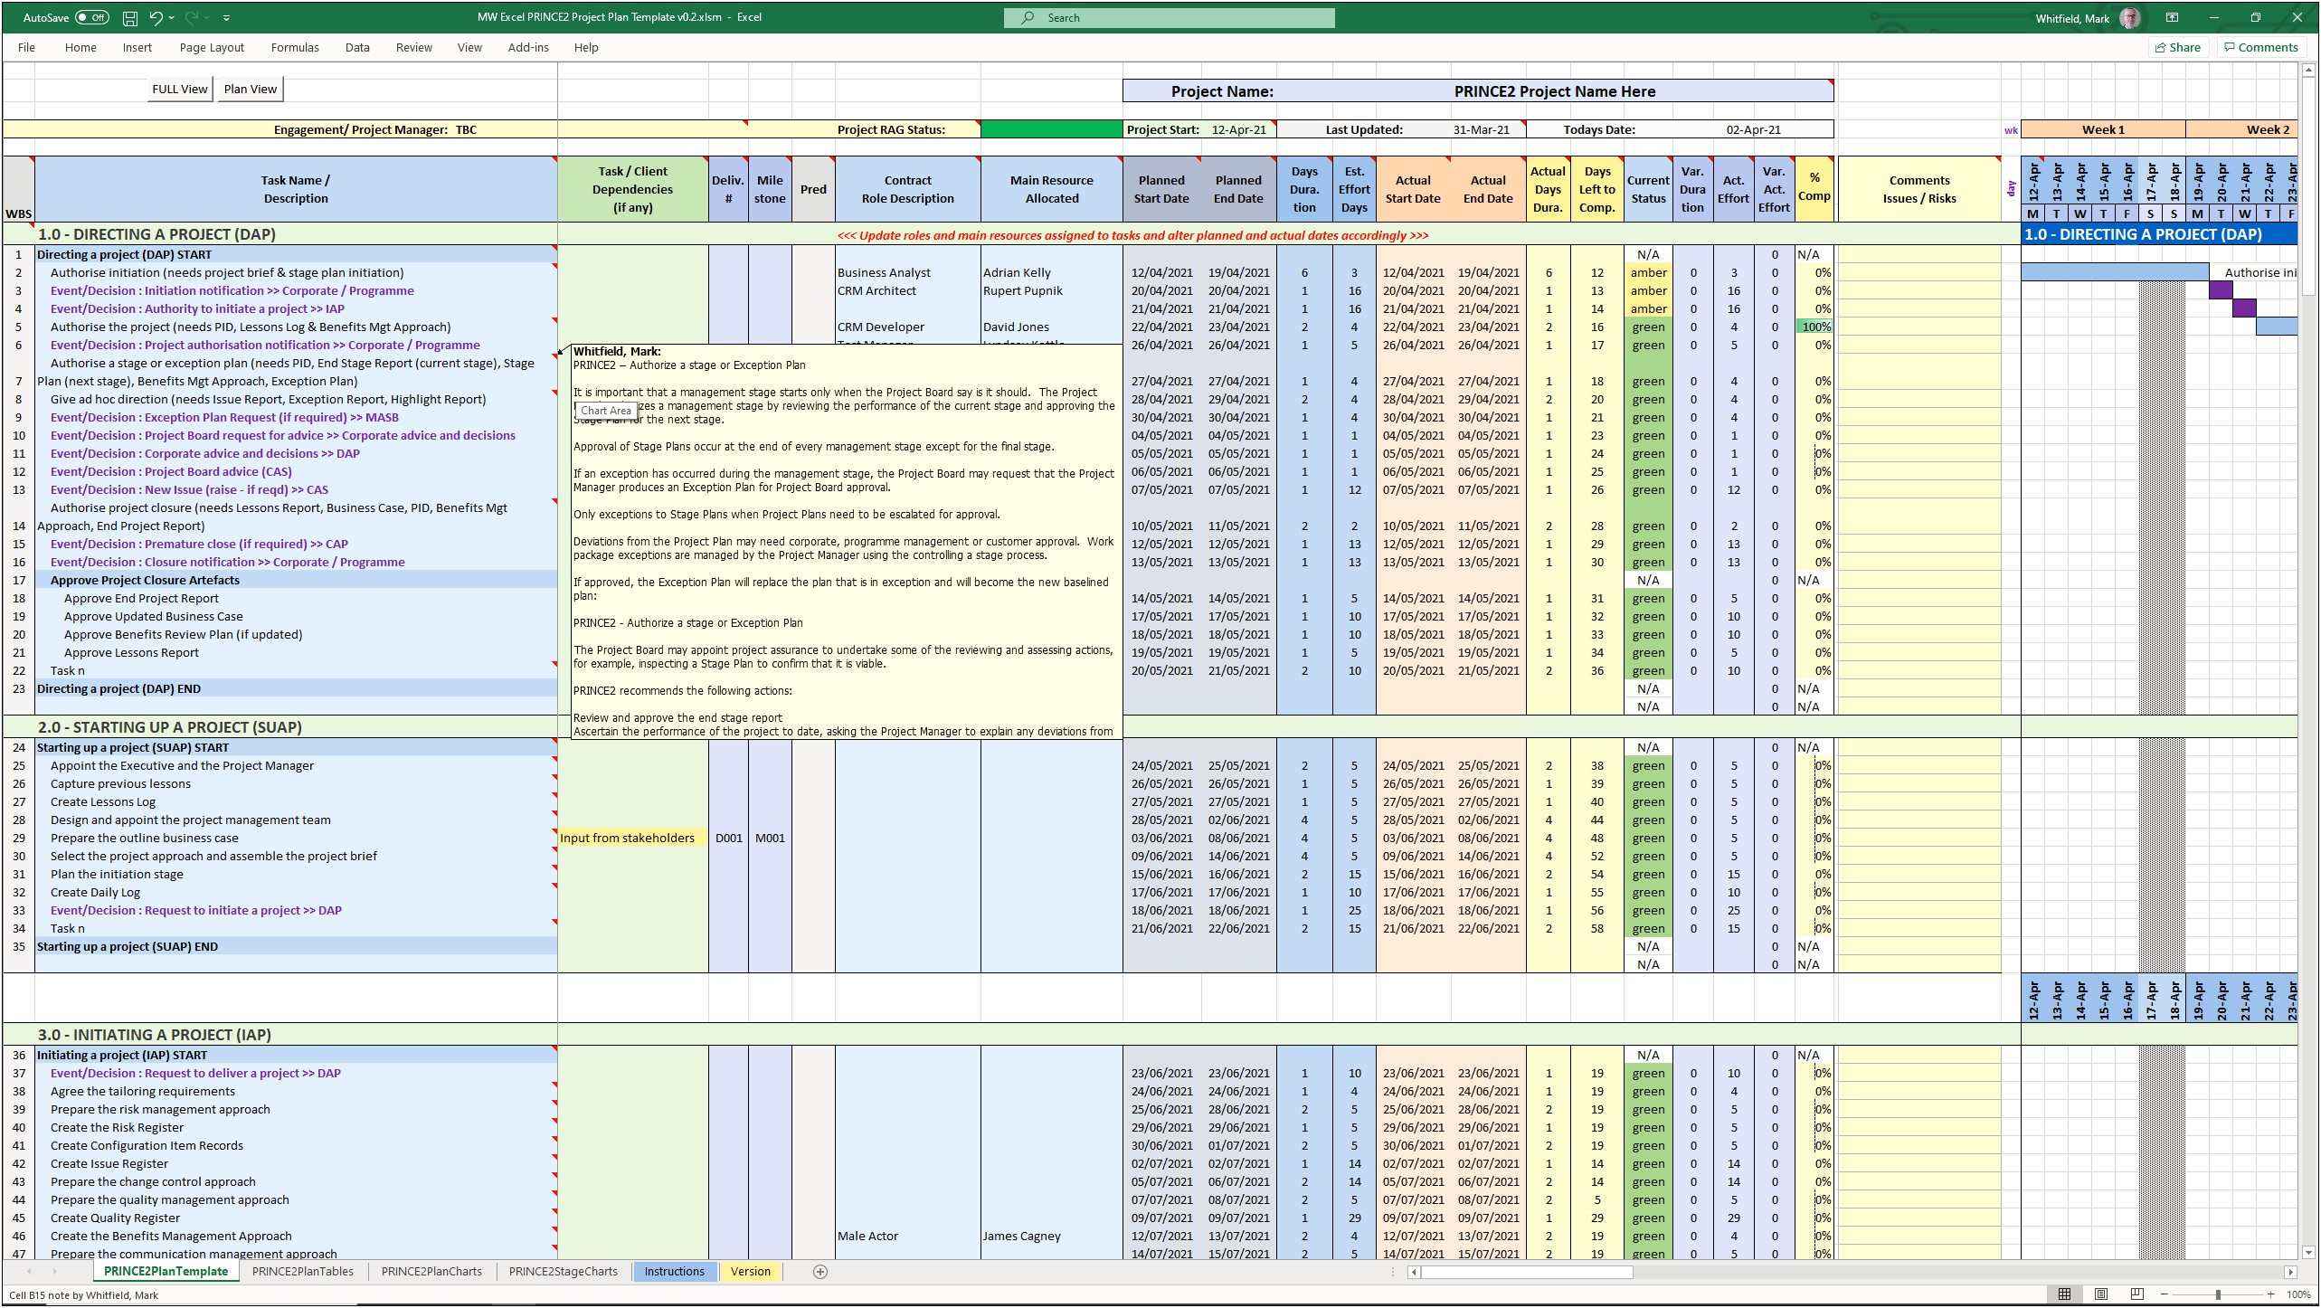The height and width of the screenshot is (1308, 2321).
Task: Click the zoom out minus icon
Action: [2165, 1294]
